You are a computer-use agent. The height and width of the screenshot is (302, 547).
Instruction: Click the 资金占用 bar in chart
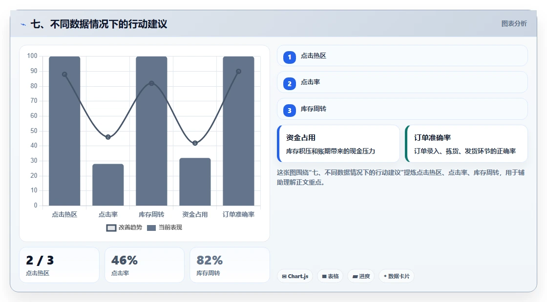(195, 182)
